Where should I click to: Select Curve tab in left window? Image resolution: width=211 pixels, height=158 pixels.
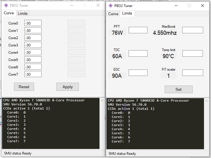[x=9, y=13]
